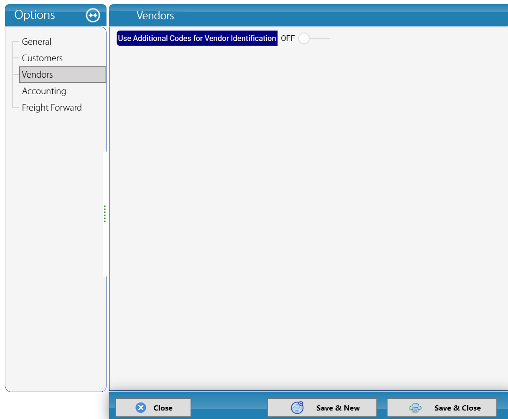
Task: Click the Save & New button
Action: [x=322, y=408]
